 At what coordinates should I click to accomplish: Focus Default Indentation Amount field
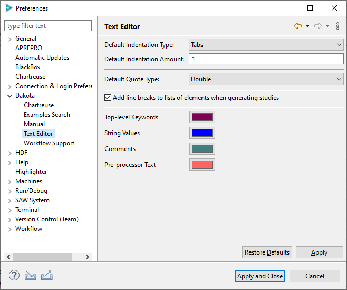point(266,59)
